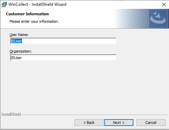Viewport: 169px width, 130px height.
Task: Focus the User Name text field
Action: click(x=63, y=41)
